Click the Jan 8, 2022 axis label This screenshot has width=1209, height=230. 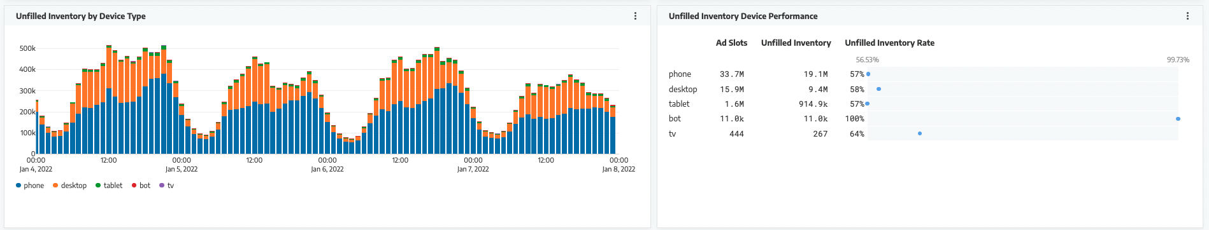coord(619,169)
